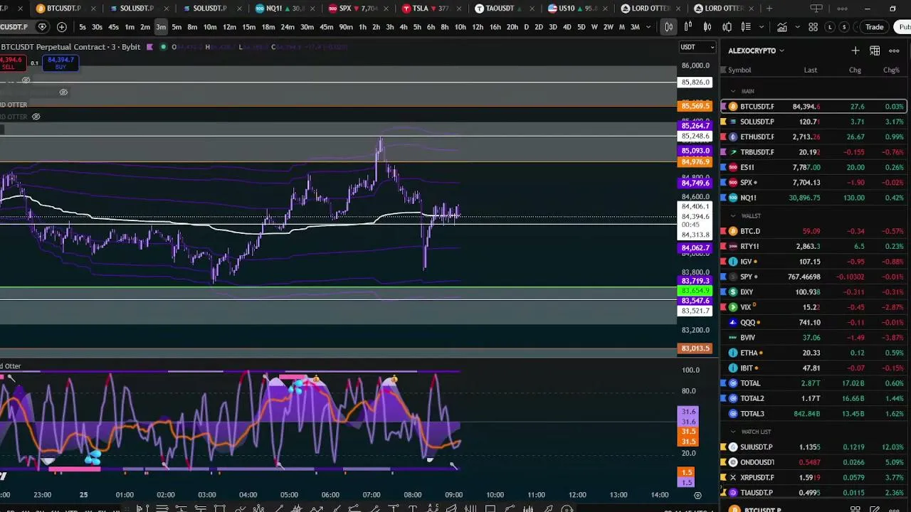Click the blue BUY price button

tap(60, 63)
